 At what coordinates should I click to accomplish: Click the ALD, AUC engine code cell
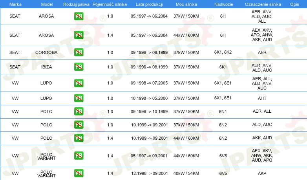(x=262, y=124)
